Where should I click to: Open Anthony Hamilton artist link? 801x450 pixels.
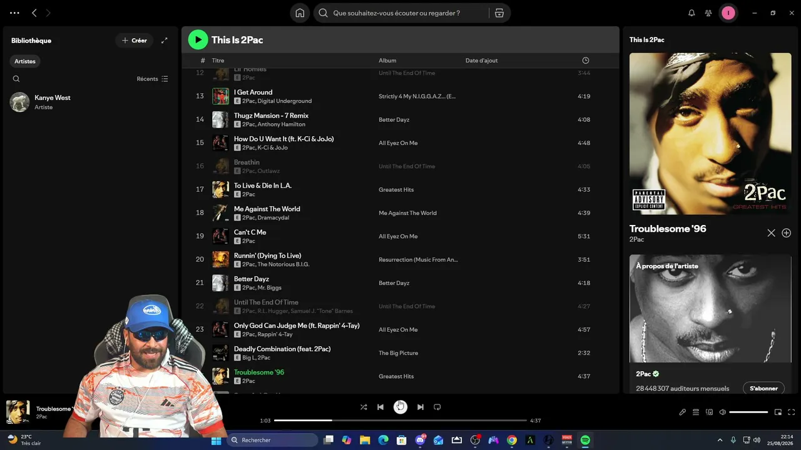(x=282, y=124)
